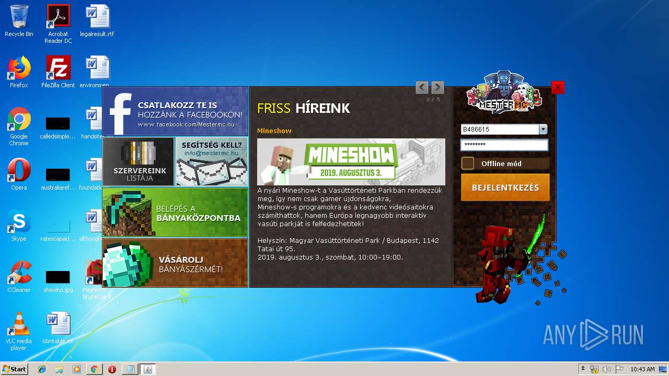The image size is (669, 376).
Task: Select shewho.jpg desktop file
Action: 58,280
